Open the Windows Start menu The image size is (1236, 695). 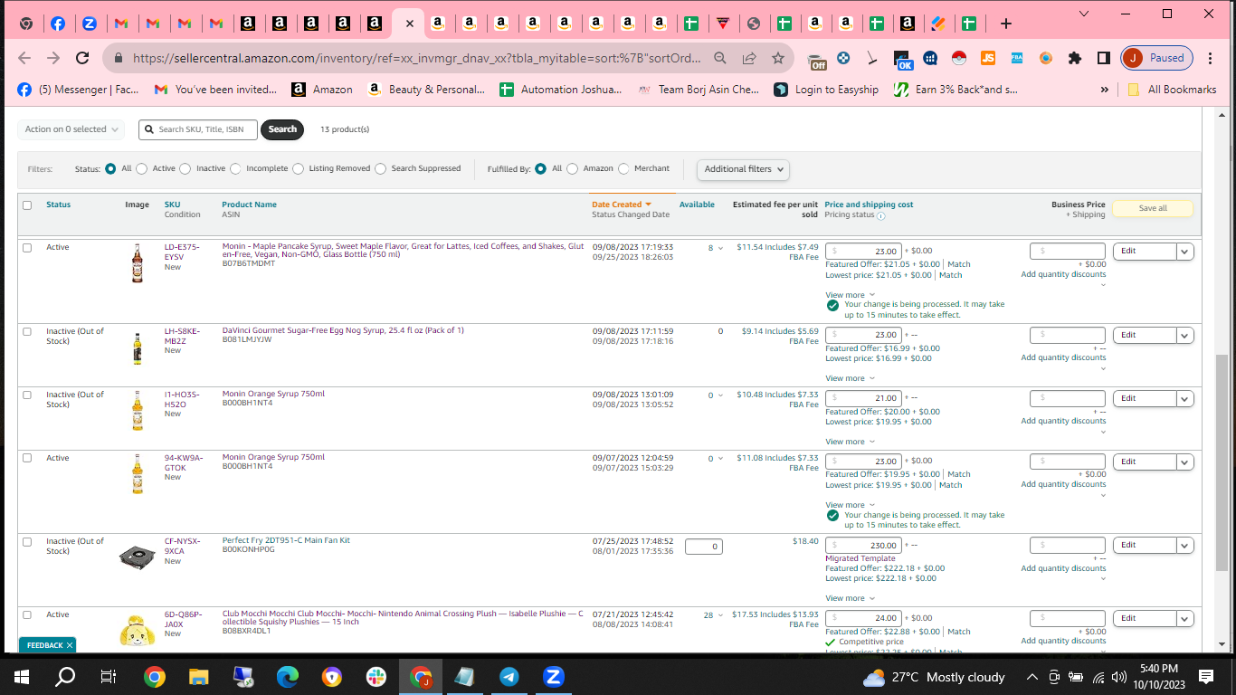[x=22, y=676]
